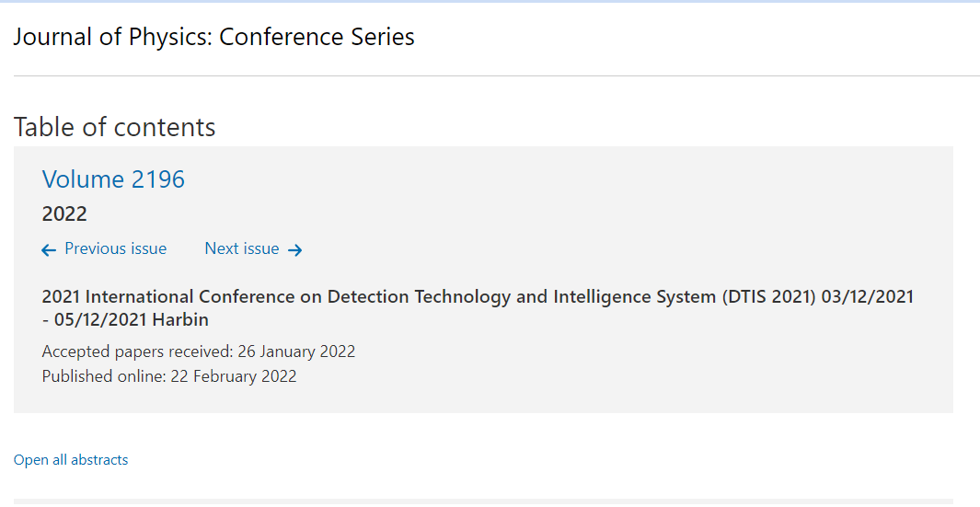Go to the Previous issue link text

116,248
